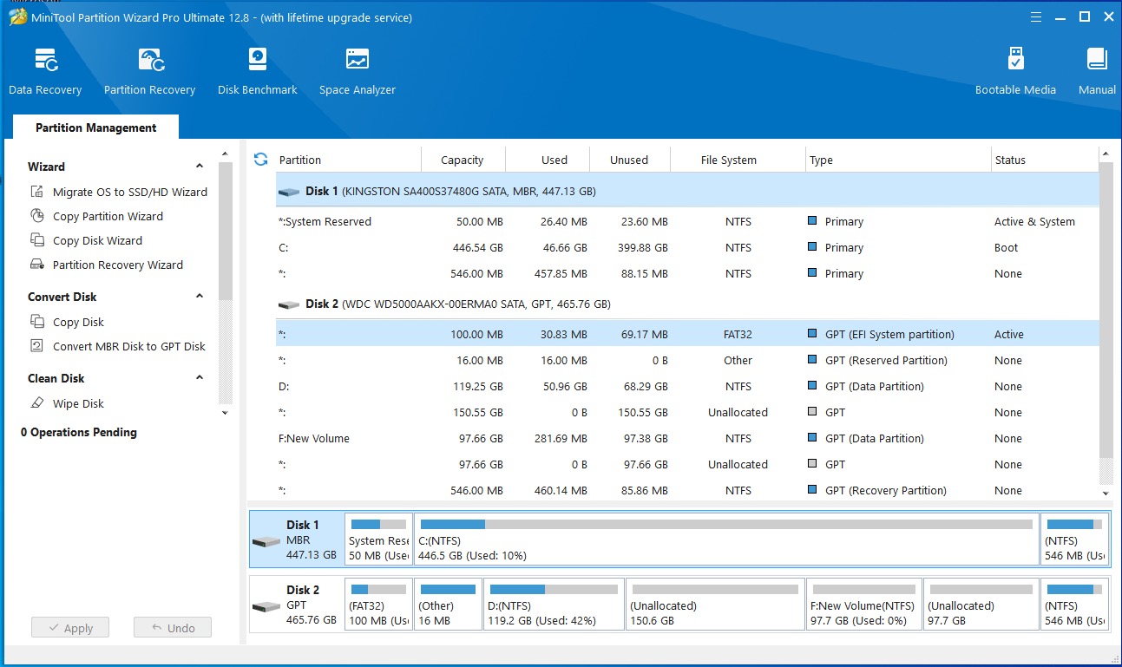Open the Data Recovery tool
Screen dimensions: 1122x667
(45, 71)
